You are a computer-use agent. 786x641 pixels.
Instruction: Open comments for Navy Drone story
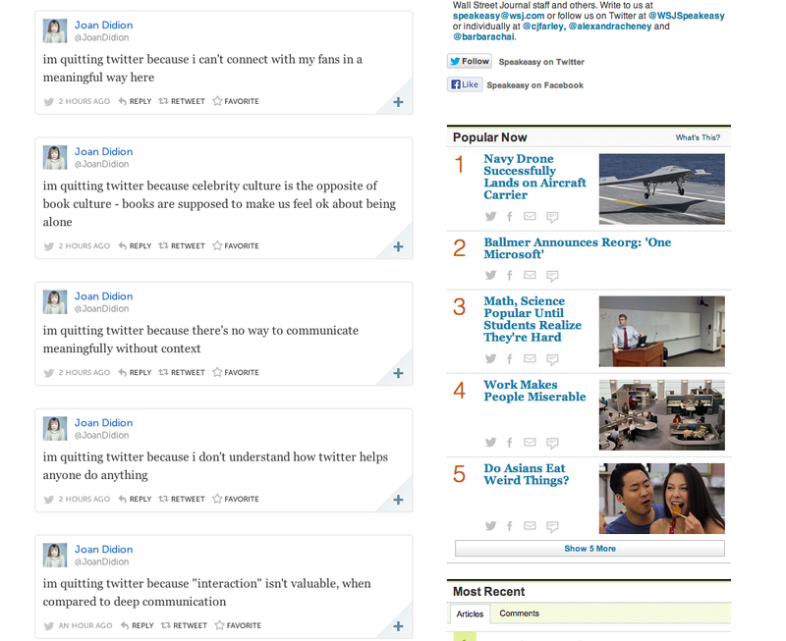pos(552,217)
